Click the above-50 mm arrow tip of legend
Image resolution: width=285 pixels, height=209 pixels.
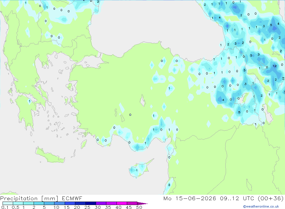click(142, 204)
